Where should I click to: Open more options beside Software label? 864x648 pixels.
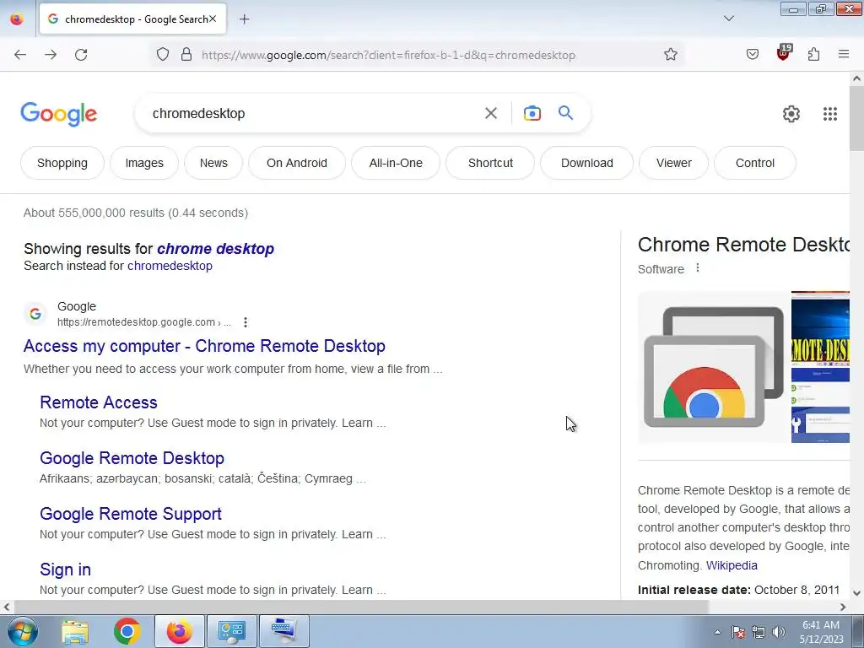click(698, 267)
